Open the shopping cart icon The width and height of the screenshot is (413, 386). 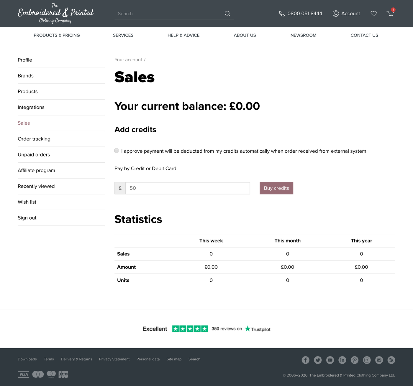[390, 14]
